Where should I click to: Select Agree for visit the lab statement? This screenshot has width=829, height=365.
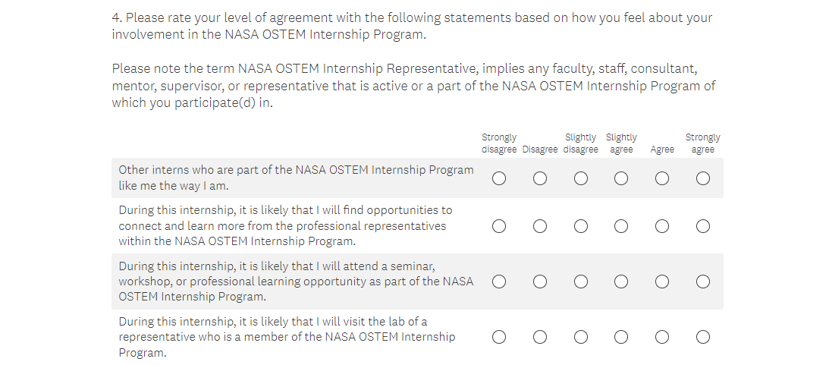coord(662,337)
